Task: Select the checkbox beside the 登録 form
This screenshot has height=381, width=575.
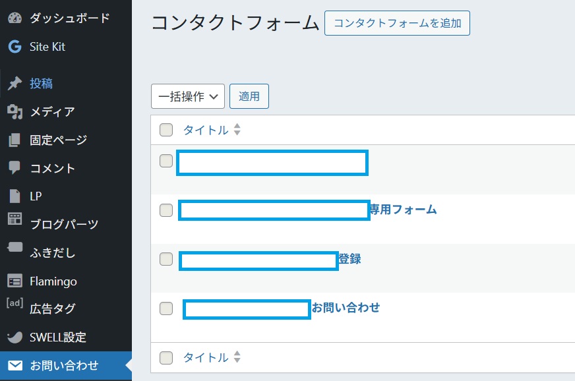Action: [166, 259]
